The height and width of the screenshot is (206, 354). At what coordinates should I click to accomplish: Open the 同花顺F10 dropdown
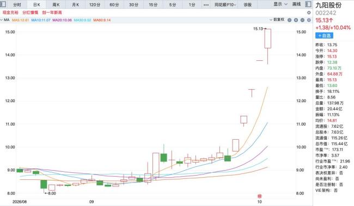click(225, 4)
